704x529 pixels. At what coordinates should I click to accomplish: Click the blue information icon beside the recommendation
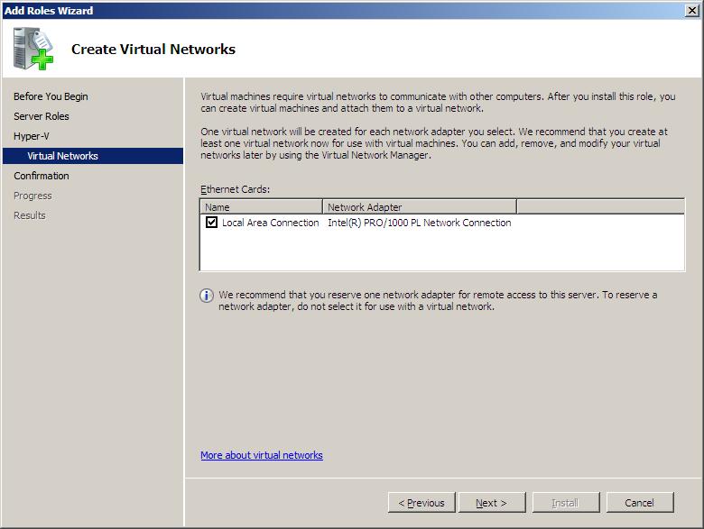tap(207, 296)
